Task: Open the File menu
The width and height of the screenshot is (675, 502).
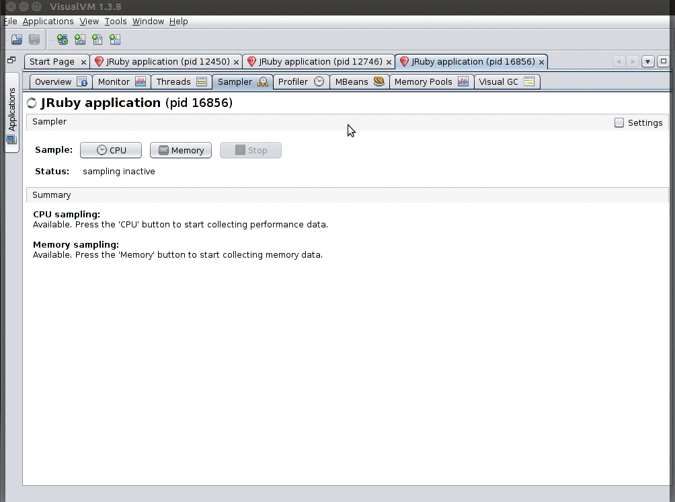Action: (10, 21)
